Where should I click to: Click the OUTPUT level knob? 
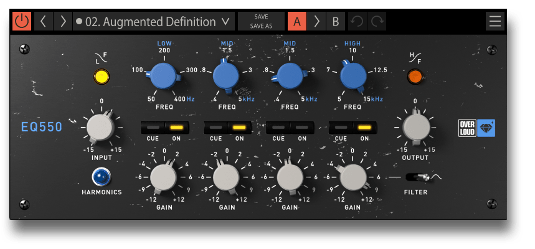[416, 127]
